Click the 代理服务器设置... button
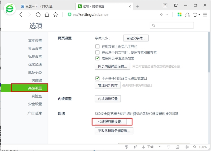This screenshot has width=211, height=151. pos(111,122)
